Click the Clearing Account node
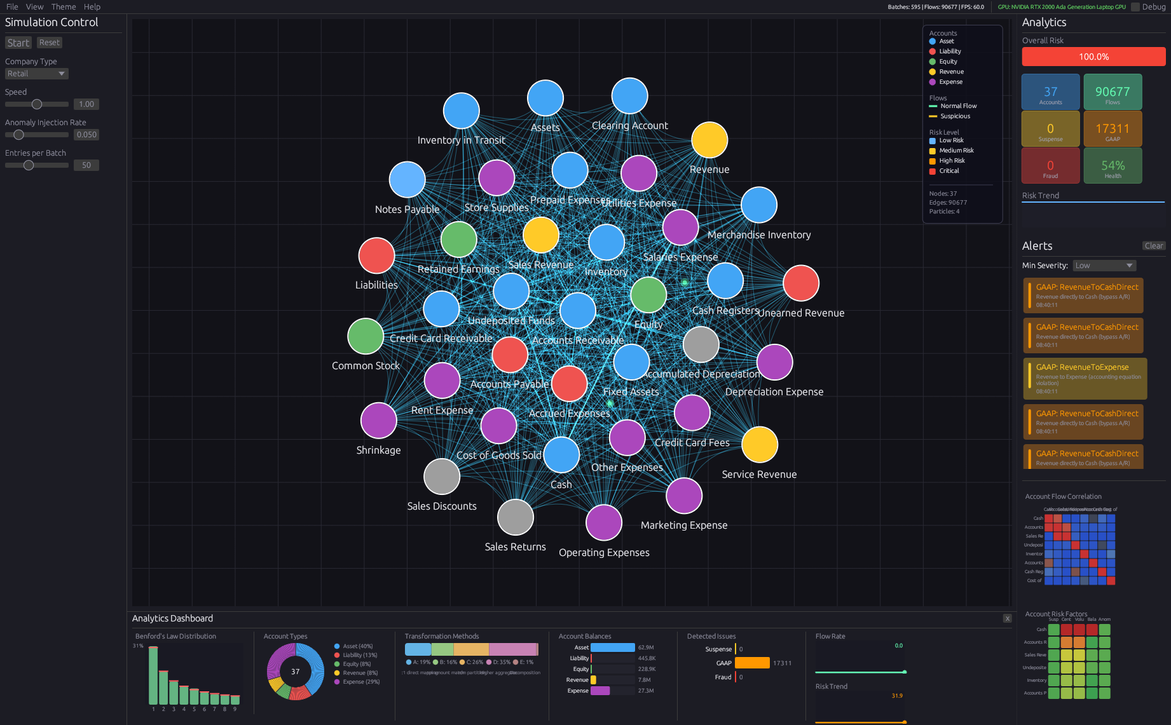 [629, 95]
